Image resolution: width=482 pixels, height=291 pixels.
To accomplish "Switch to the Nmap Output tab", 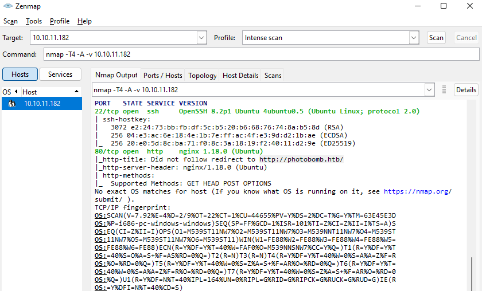I will 116,75.
